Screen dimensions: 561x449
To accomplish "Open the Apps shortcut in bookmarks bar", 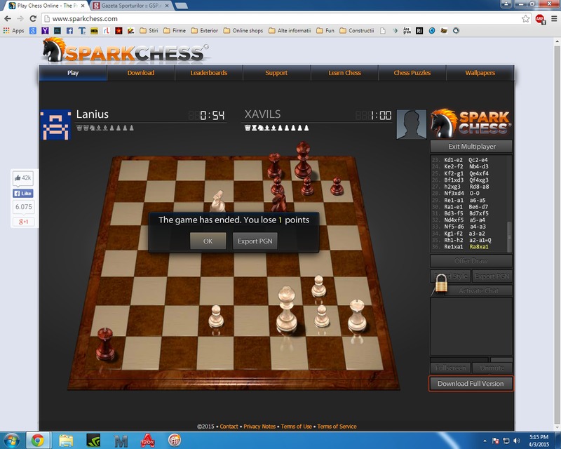I will pyautogui.click(x=13, y=31).
